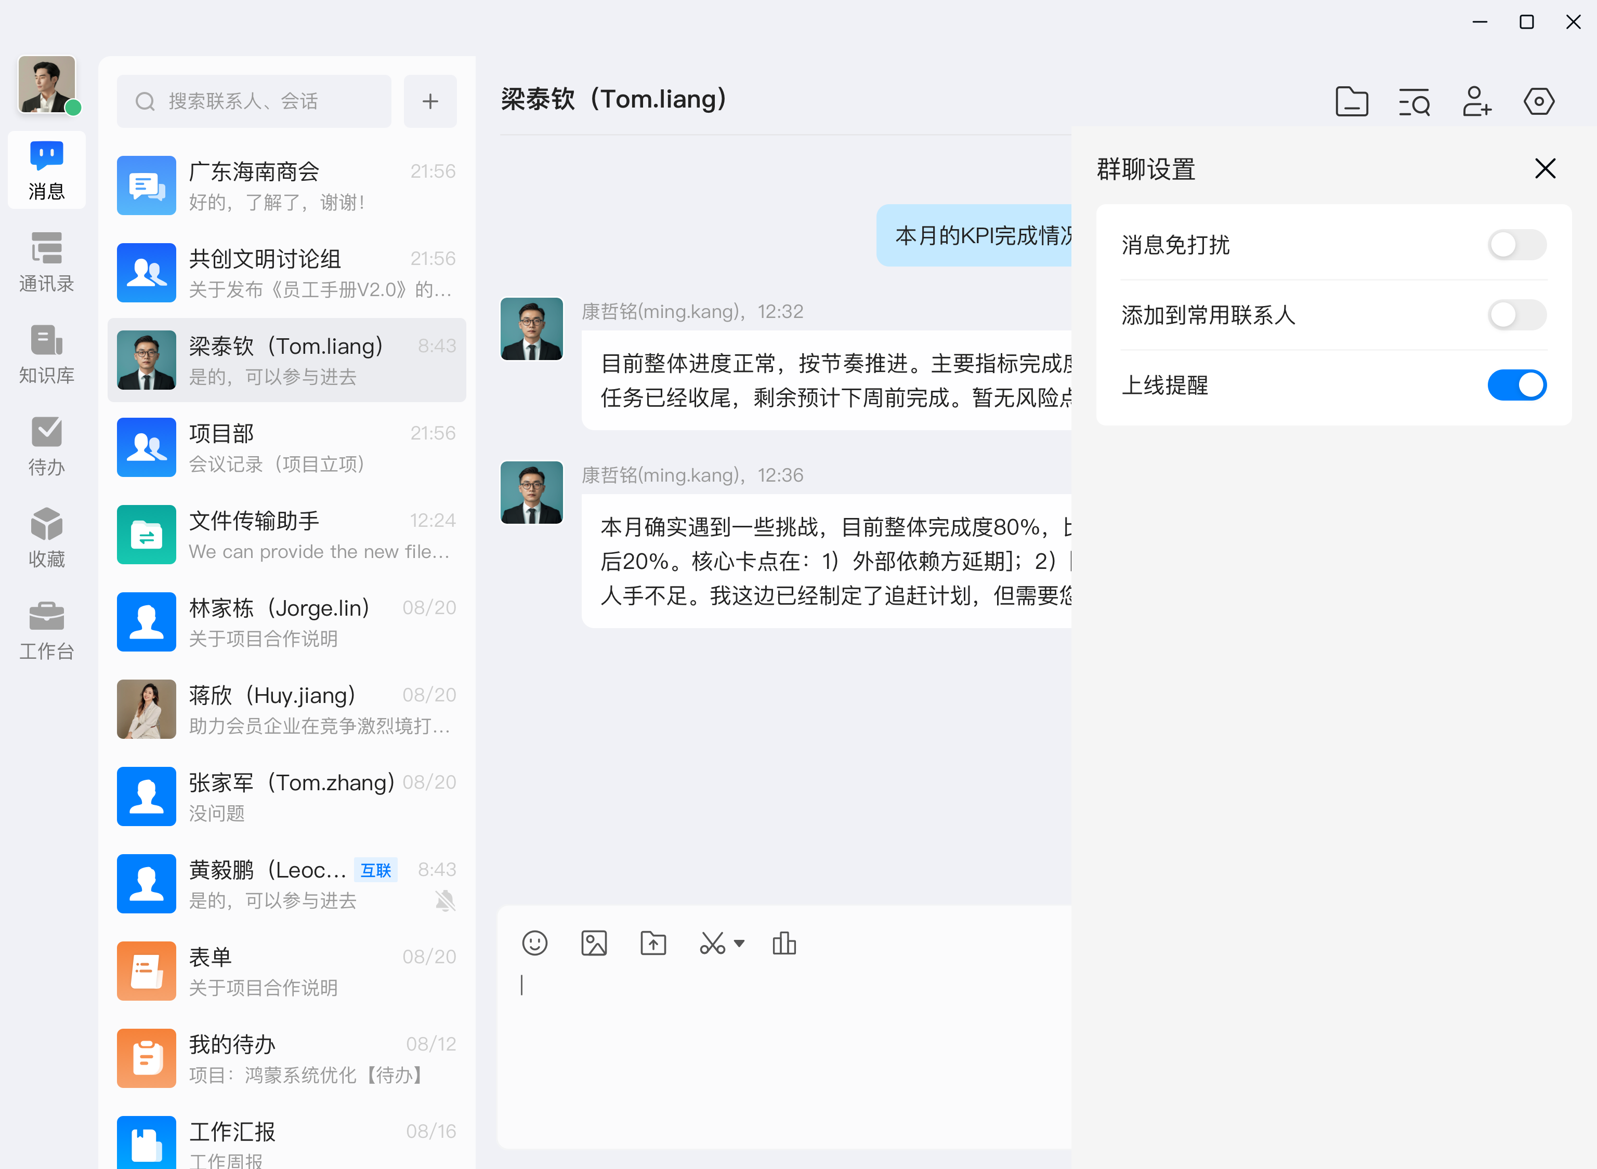Viewport: 1597px width, 1169px height.
Task: Open the emoji picker in message toolbar
Action: click(534, 944)
